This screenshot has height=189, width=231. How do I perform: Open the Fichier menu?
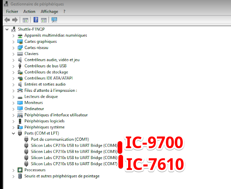12,11
